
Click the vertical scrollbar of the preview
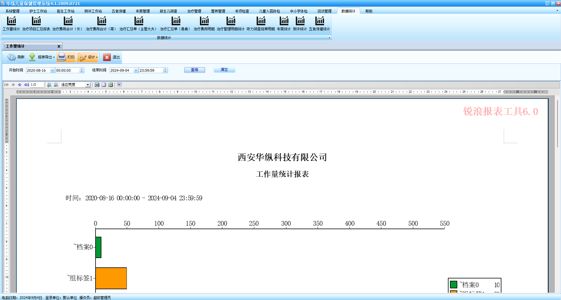pos(557,124)
